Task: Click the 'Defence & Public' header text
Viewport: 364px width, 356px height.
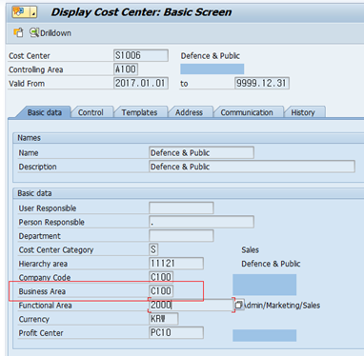Action: click(211, 56)
